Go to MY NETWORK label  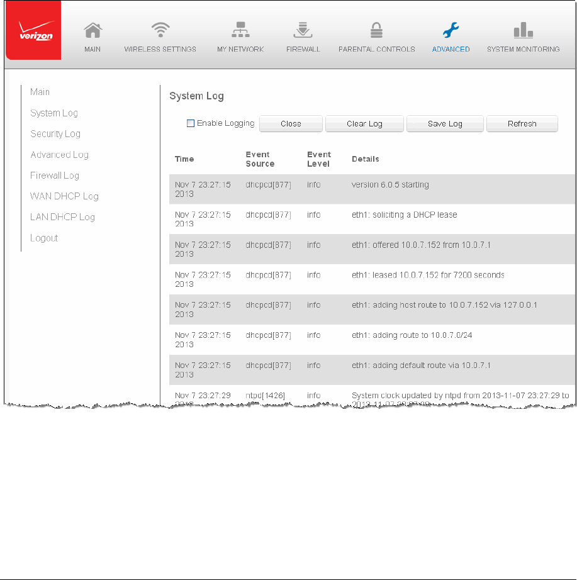(x=240, y=49)
